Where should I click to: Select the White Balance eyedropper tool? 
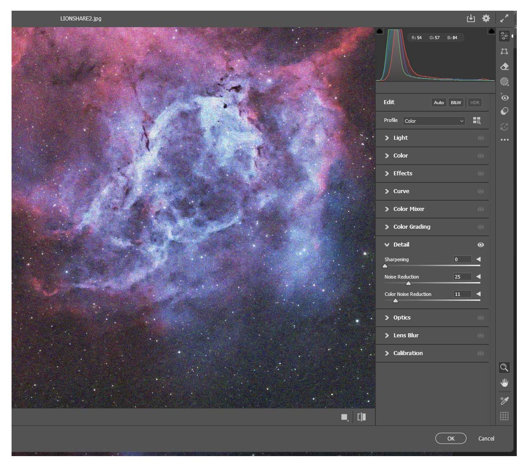click(504, 400)
